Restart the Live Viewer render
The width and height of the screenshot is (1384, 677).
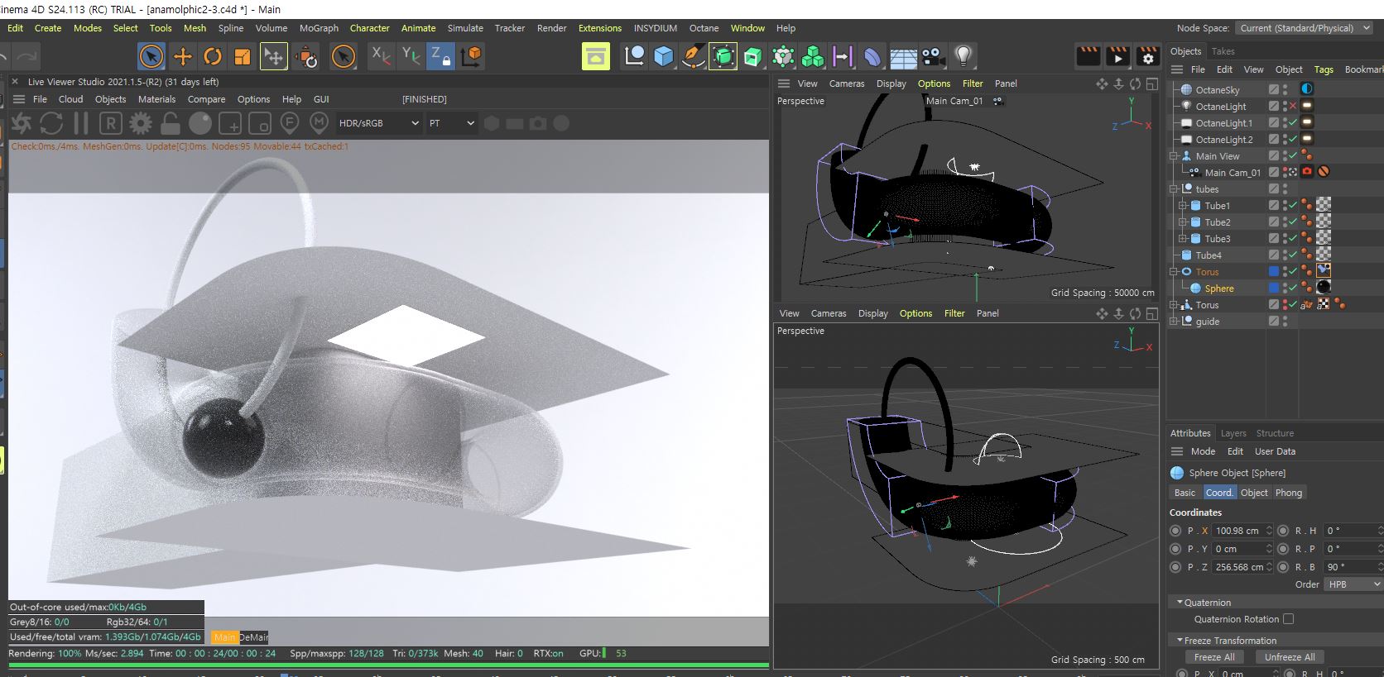pos(51,124)
